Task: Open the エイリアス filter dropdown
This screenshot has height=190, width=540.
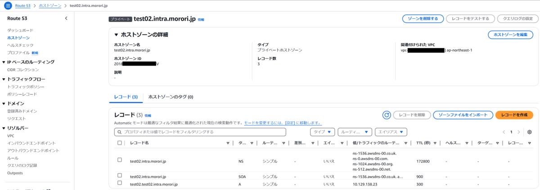Action: tap(391, 132)
